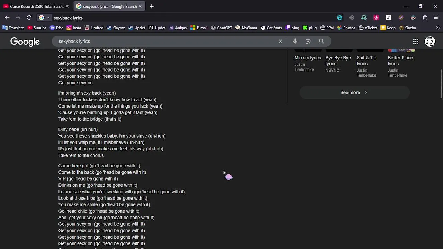Submit search with magnifier icon
The width and height of the screenshot is (443, 249).
click(x=322, y=41)
